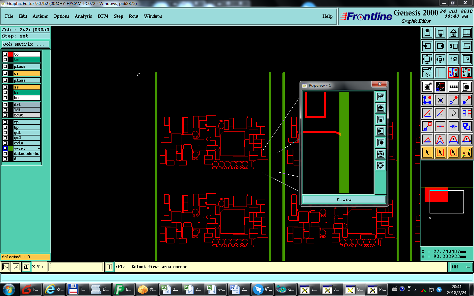This screenshot has height=296, width=474.
Task: Toggle the checkbox for the datecode-bs layer
Action: tap(5, 154)
